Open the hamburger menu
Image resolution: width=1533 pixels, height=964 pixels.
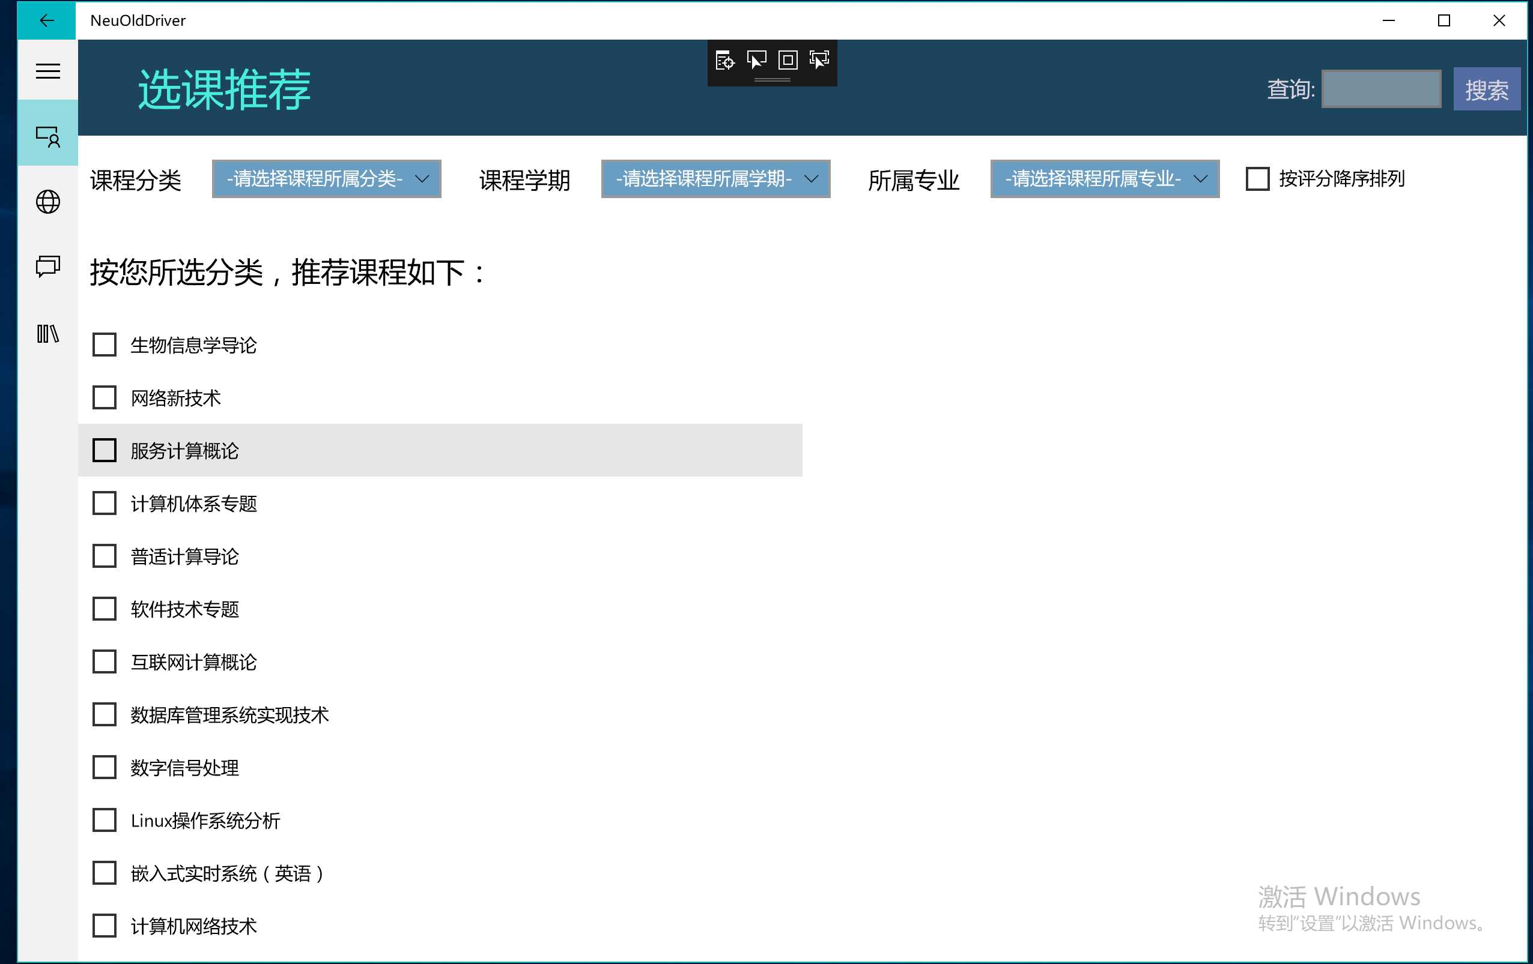pyautogui.click(x=47, y=71)
